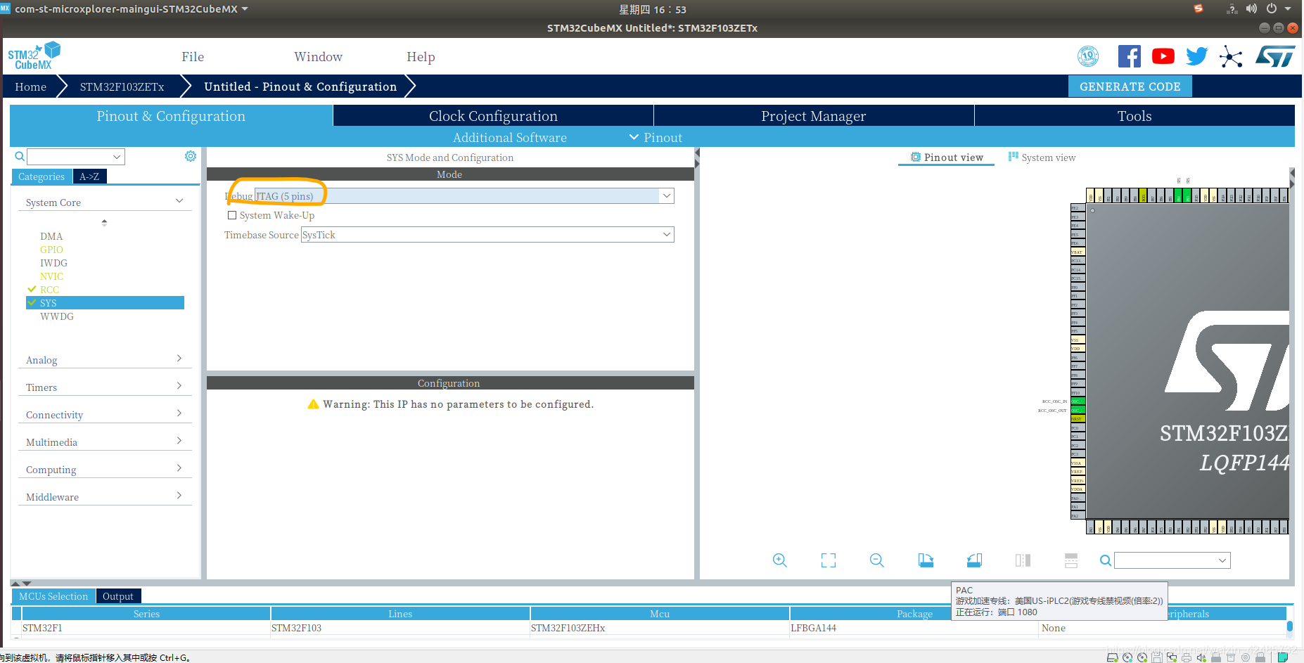The image size is (1304, 663).
Task: Select GPIO in System Core list
Action: pyautogui.click(x=51, y=250)
